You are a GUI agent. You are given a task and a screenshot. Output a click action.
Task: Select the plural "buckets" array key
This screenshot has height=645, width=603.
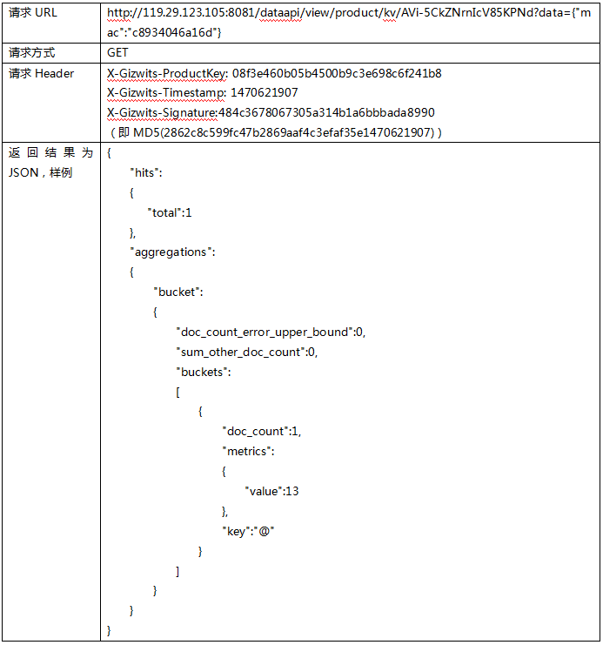pos(204,372)
